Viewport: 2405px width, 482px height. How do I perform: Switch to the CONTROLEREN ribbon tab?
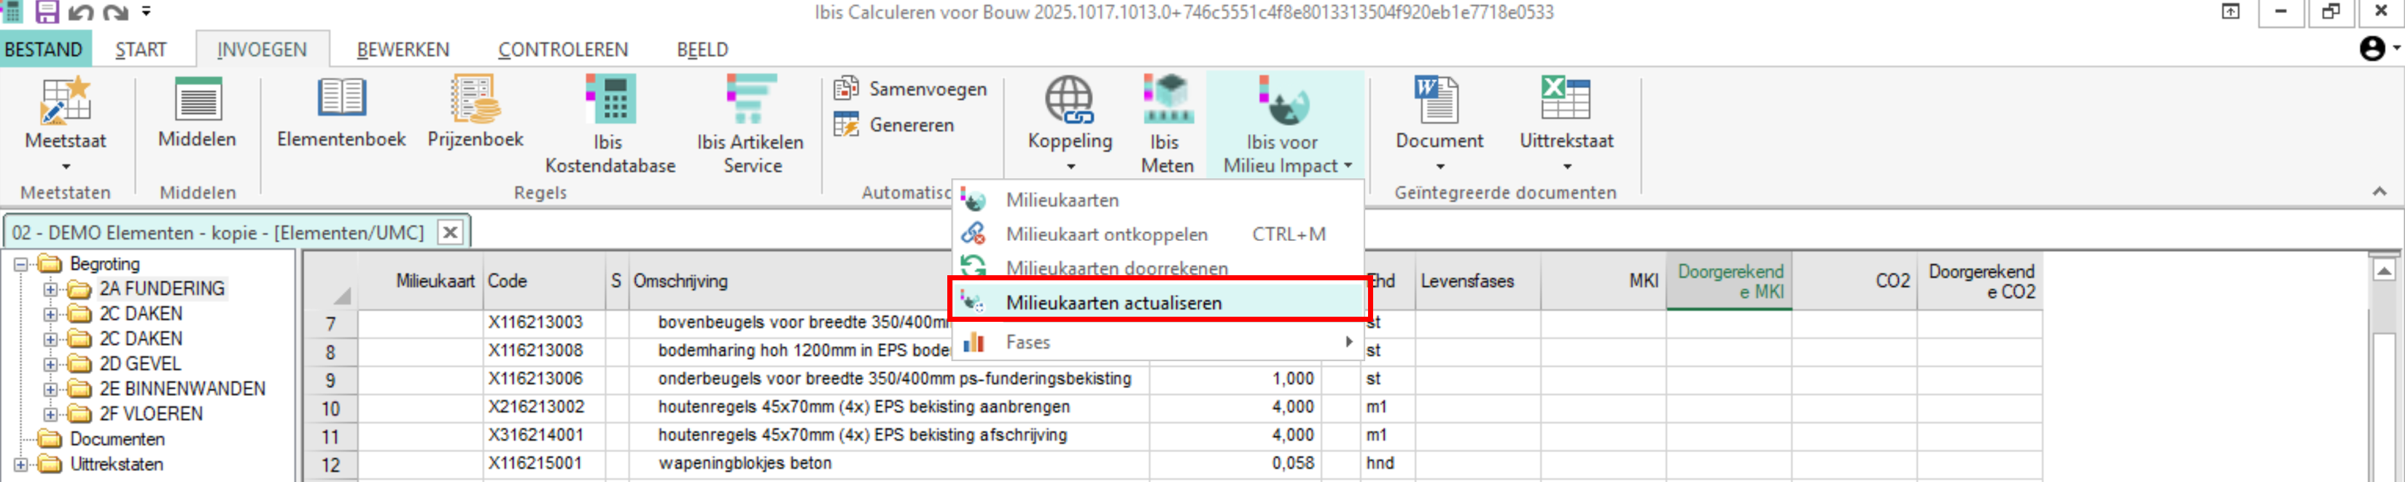(562, 50)
